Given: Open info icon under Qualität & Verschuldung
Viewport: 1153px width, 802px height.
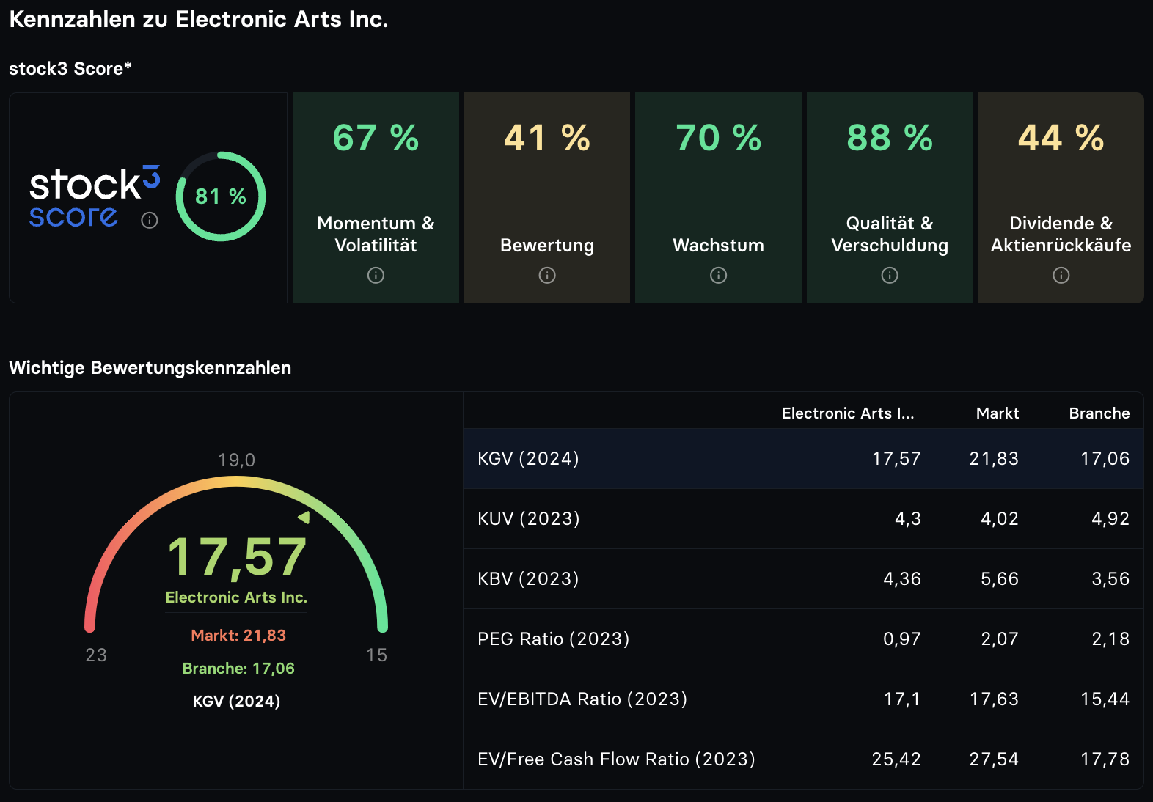Looking at the screenshot, I should point(890,275).
